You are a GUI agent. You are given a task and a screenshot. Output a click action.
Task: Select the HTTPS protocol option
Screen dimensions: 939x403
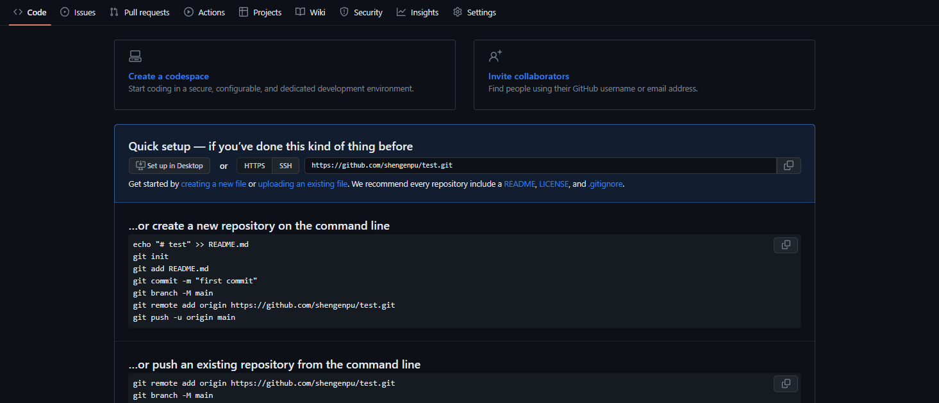click(x=254, y=166)
